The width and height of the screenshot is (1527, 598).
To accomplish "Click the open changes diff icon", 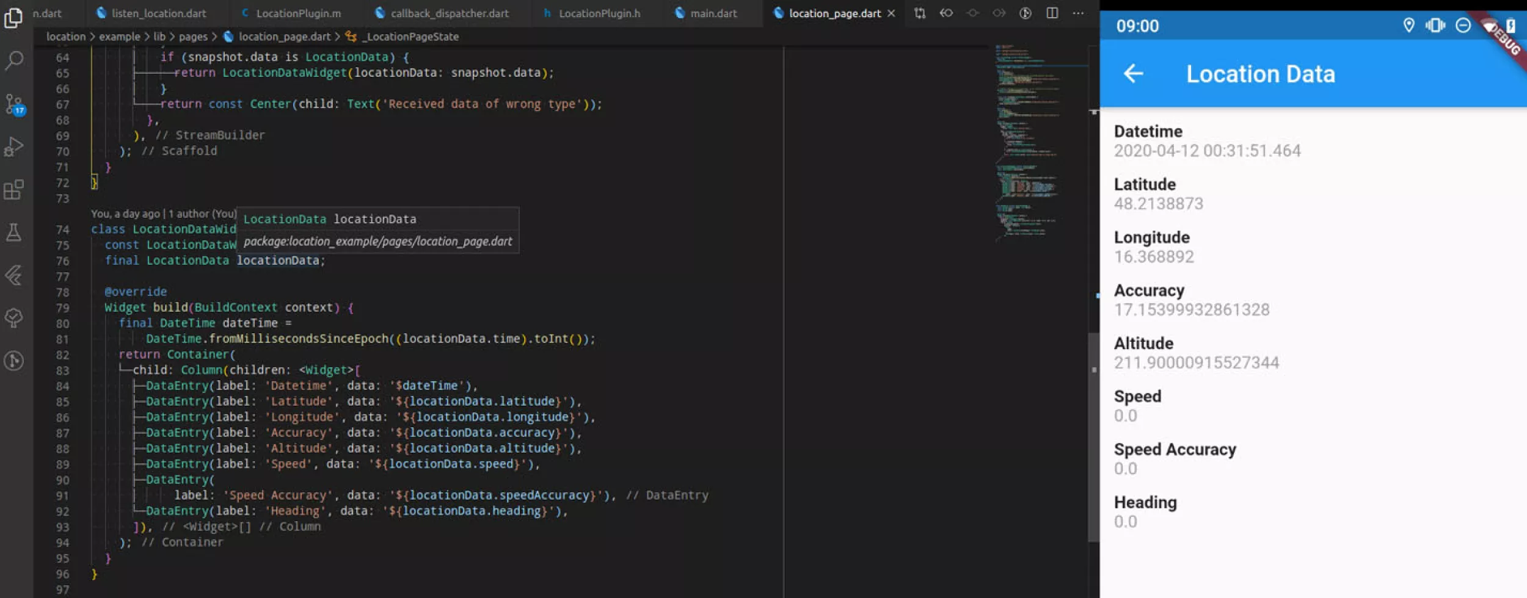I will [x=920, y=13].
